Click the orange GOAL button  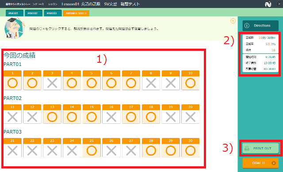tap(260, 163)
